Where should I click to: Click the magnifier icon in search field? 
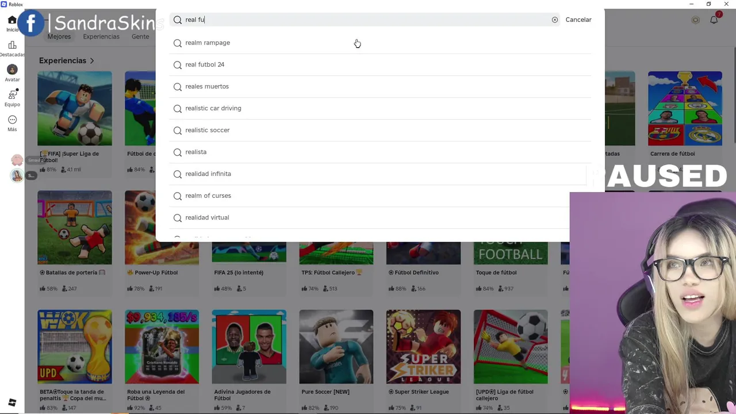click(178, 20)
